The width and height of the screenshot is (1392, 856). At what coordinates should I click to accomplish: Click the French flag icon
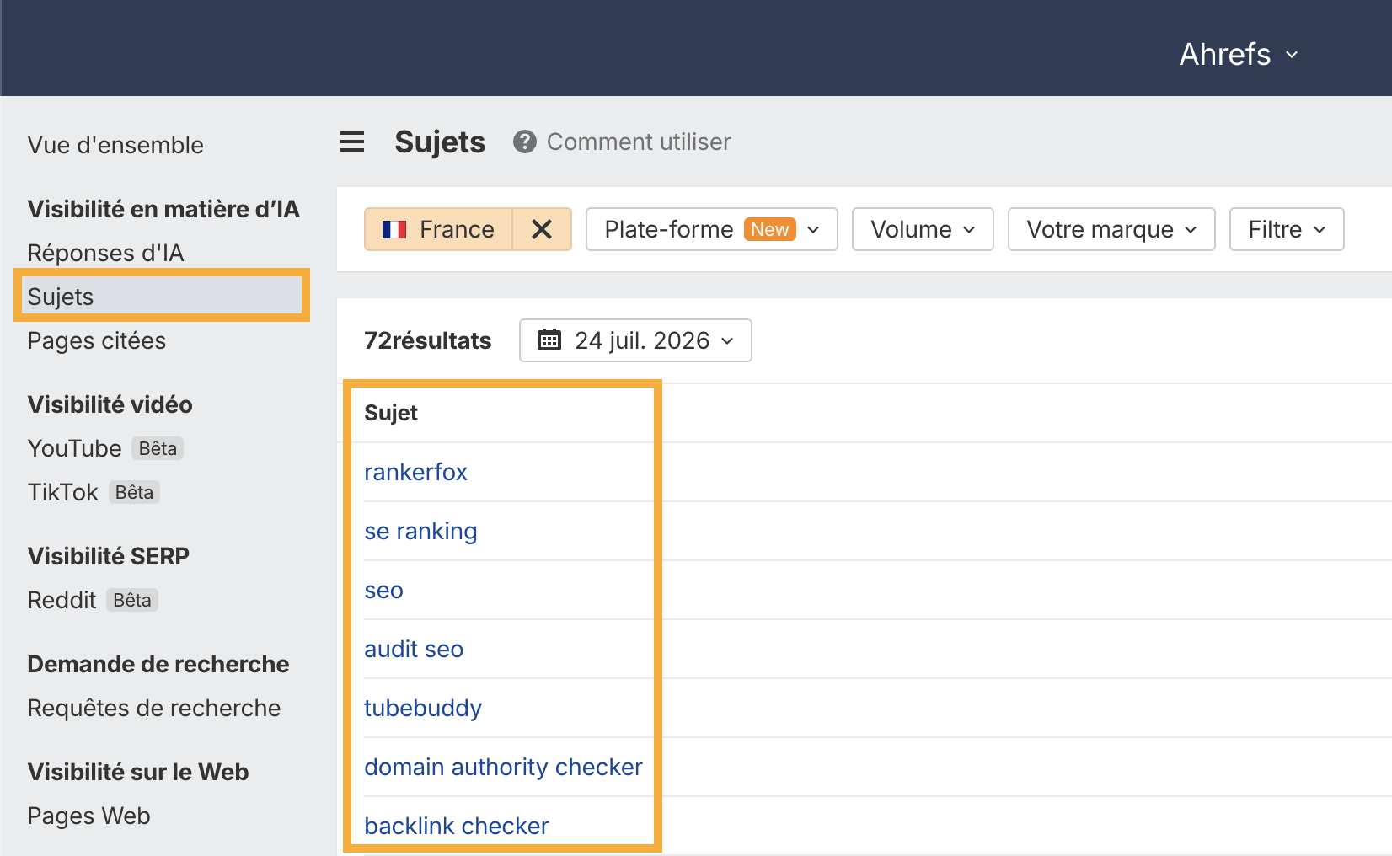(394, 229)
